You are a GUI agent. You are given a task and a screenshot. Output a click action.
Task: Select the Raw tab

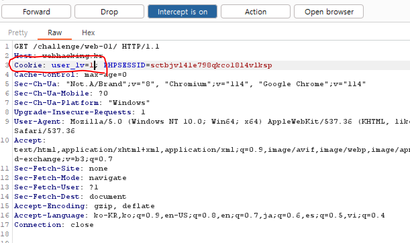click(55, 33)
